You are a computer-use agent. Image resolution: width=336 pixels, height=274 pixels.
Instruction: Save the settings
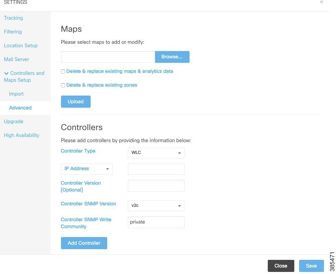(311, 266)
